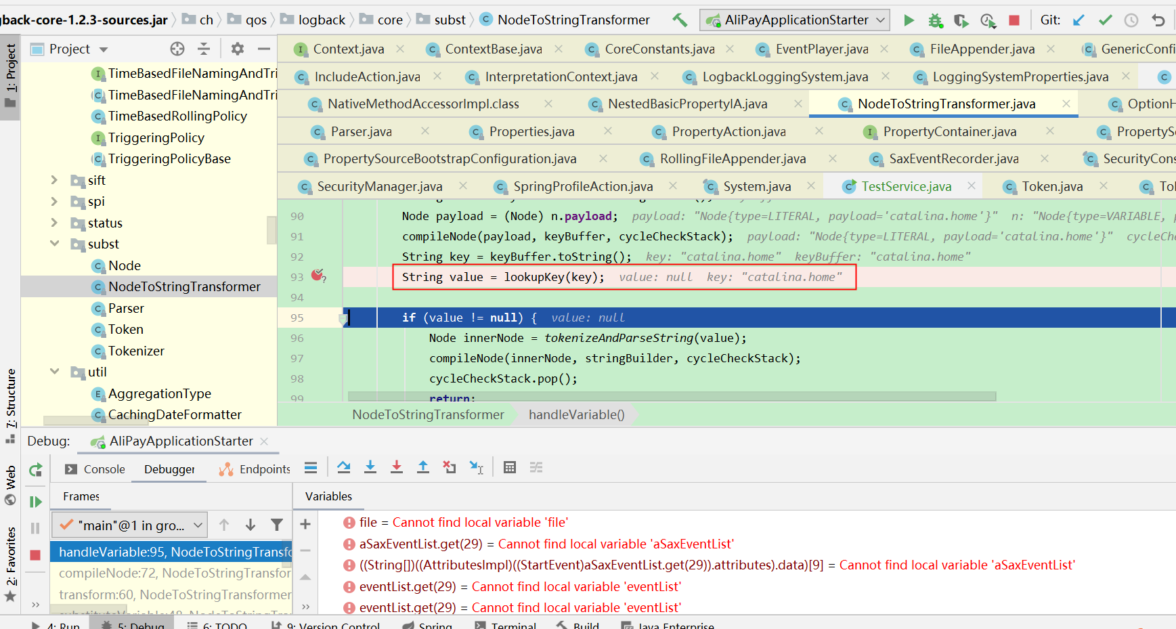1176x629 pixels.
Task: Open Version Control tool window
Action: [325, 624]
